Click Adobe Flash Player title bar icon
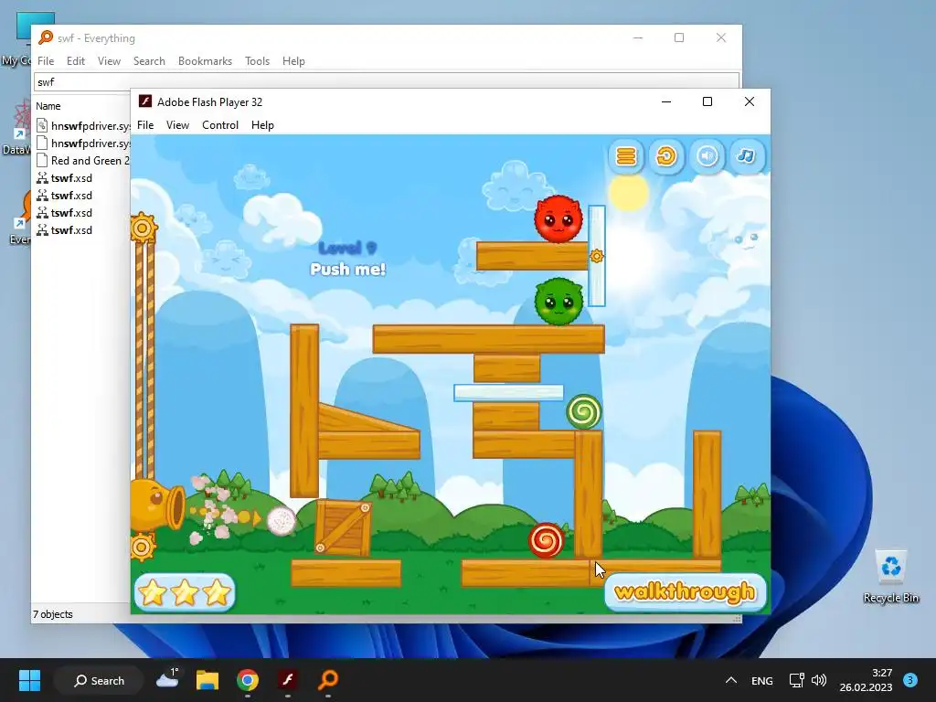The image size is (936, 702). tap(145, 101)
